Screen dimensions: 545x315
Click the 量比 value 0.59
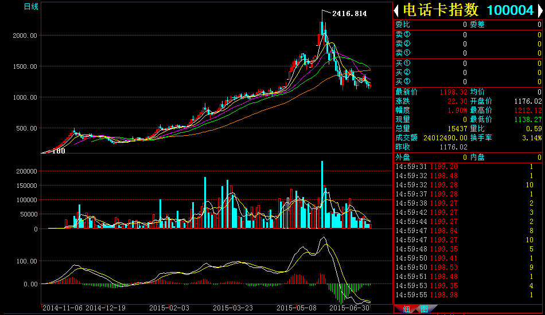click(534, 129)
